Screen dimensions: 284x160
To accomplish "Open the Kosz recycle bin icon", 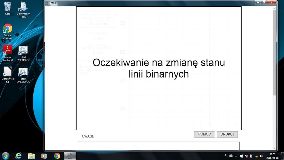I will click(7, 8).
